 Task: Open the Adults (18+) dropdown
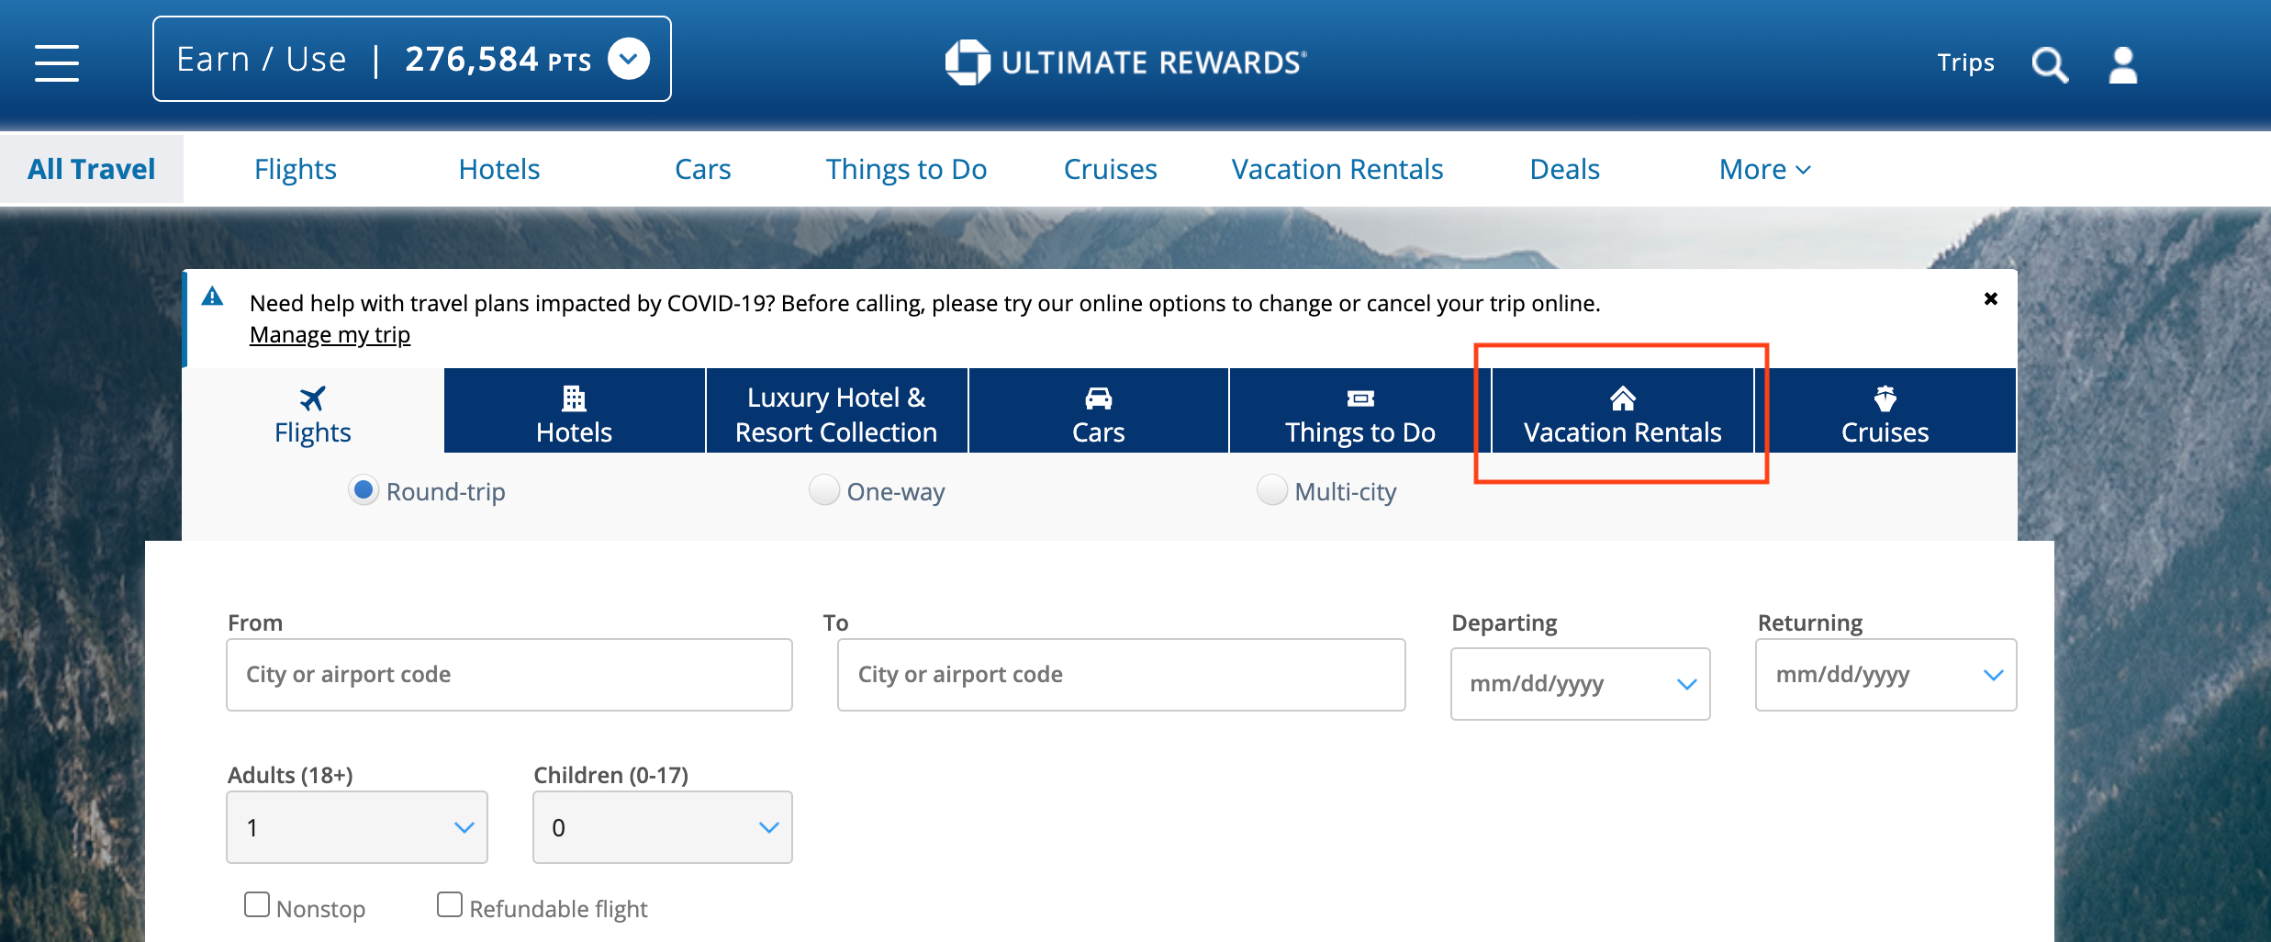(x=357, y=827)
